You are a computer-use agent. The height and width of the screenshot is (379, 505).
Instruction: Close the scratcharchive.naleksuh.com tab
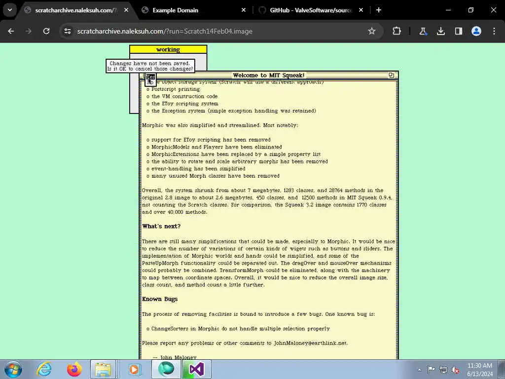[126, 10]
